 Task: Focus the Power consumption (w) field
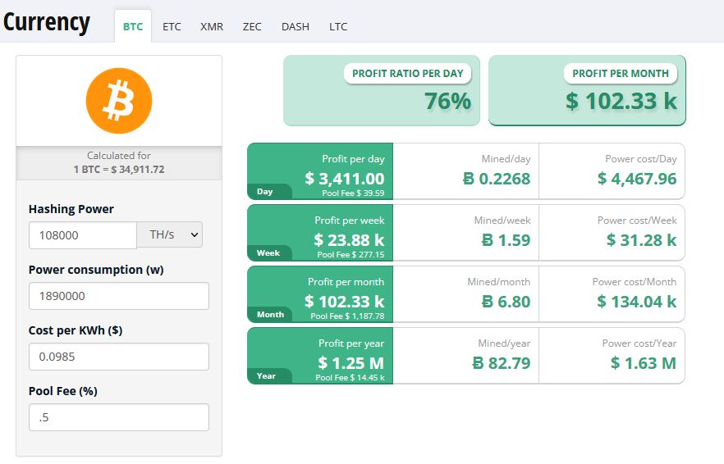coord(118,296)
